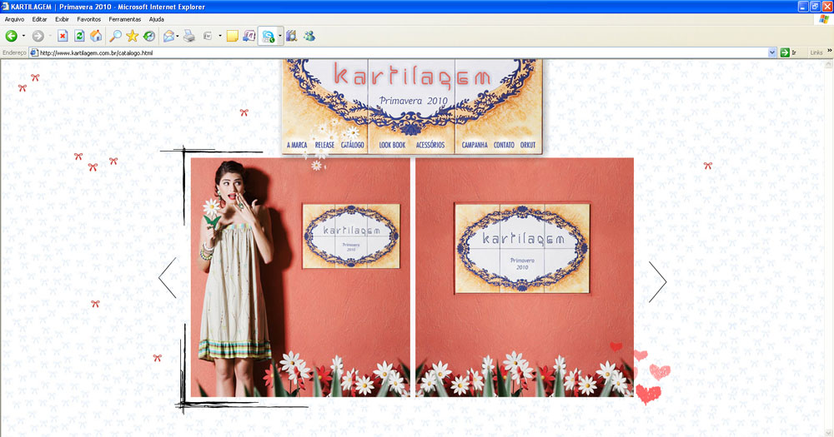Go to the next catalog page arrow
The width and height of the screenshot is (834, 437).
coord(657,282)
